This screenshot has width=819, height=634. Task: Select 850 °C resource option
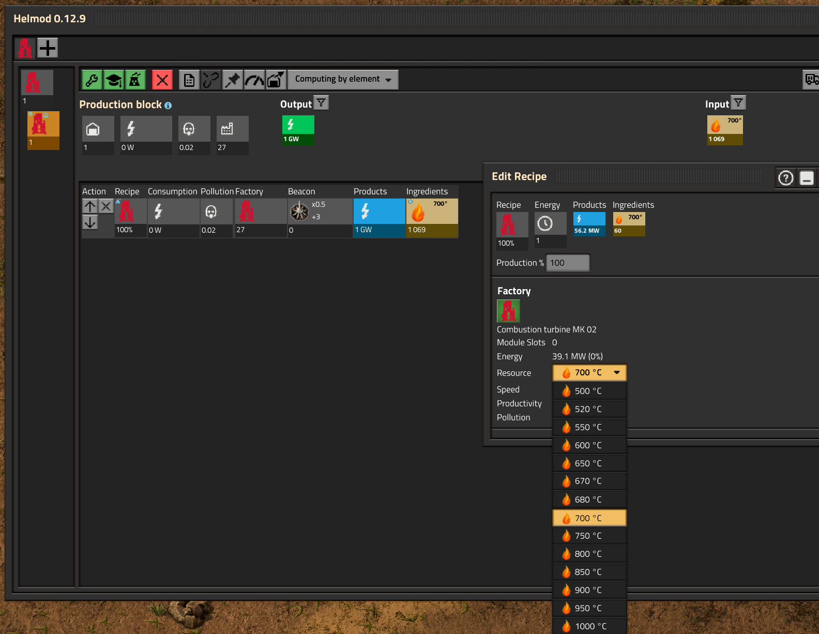pyautogui.click(x=589, y=572)
